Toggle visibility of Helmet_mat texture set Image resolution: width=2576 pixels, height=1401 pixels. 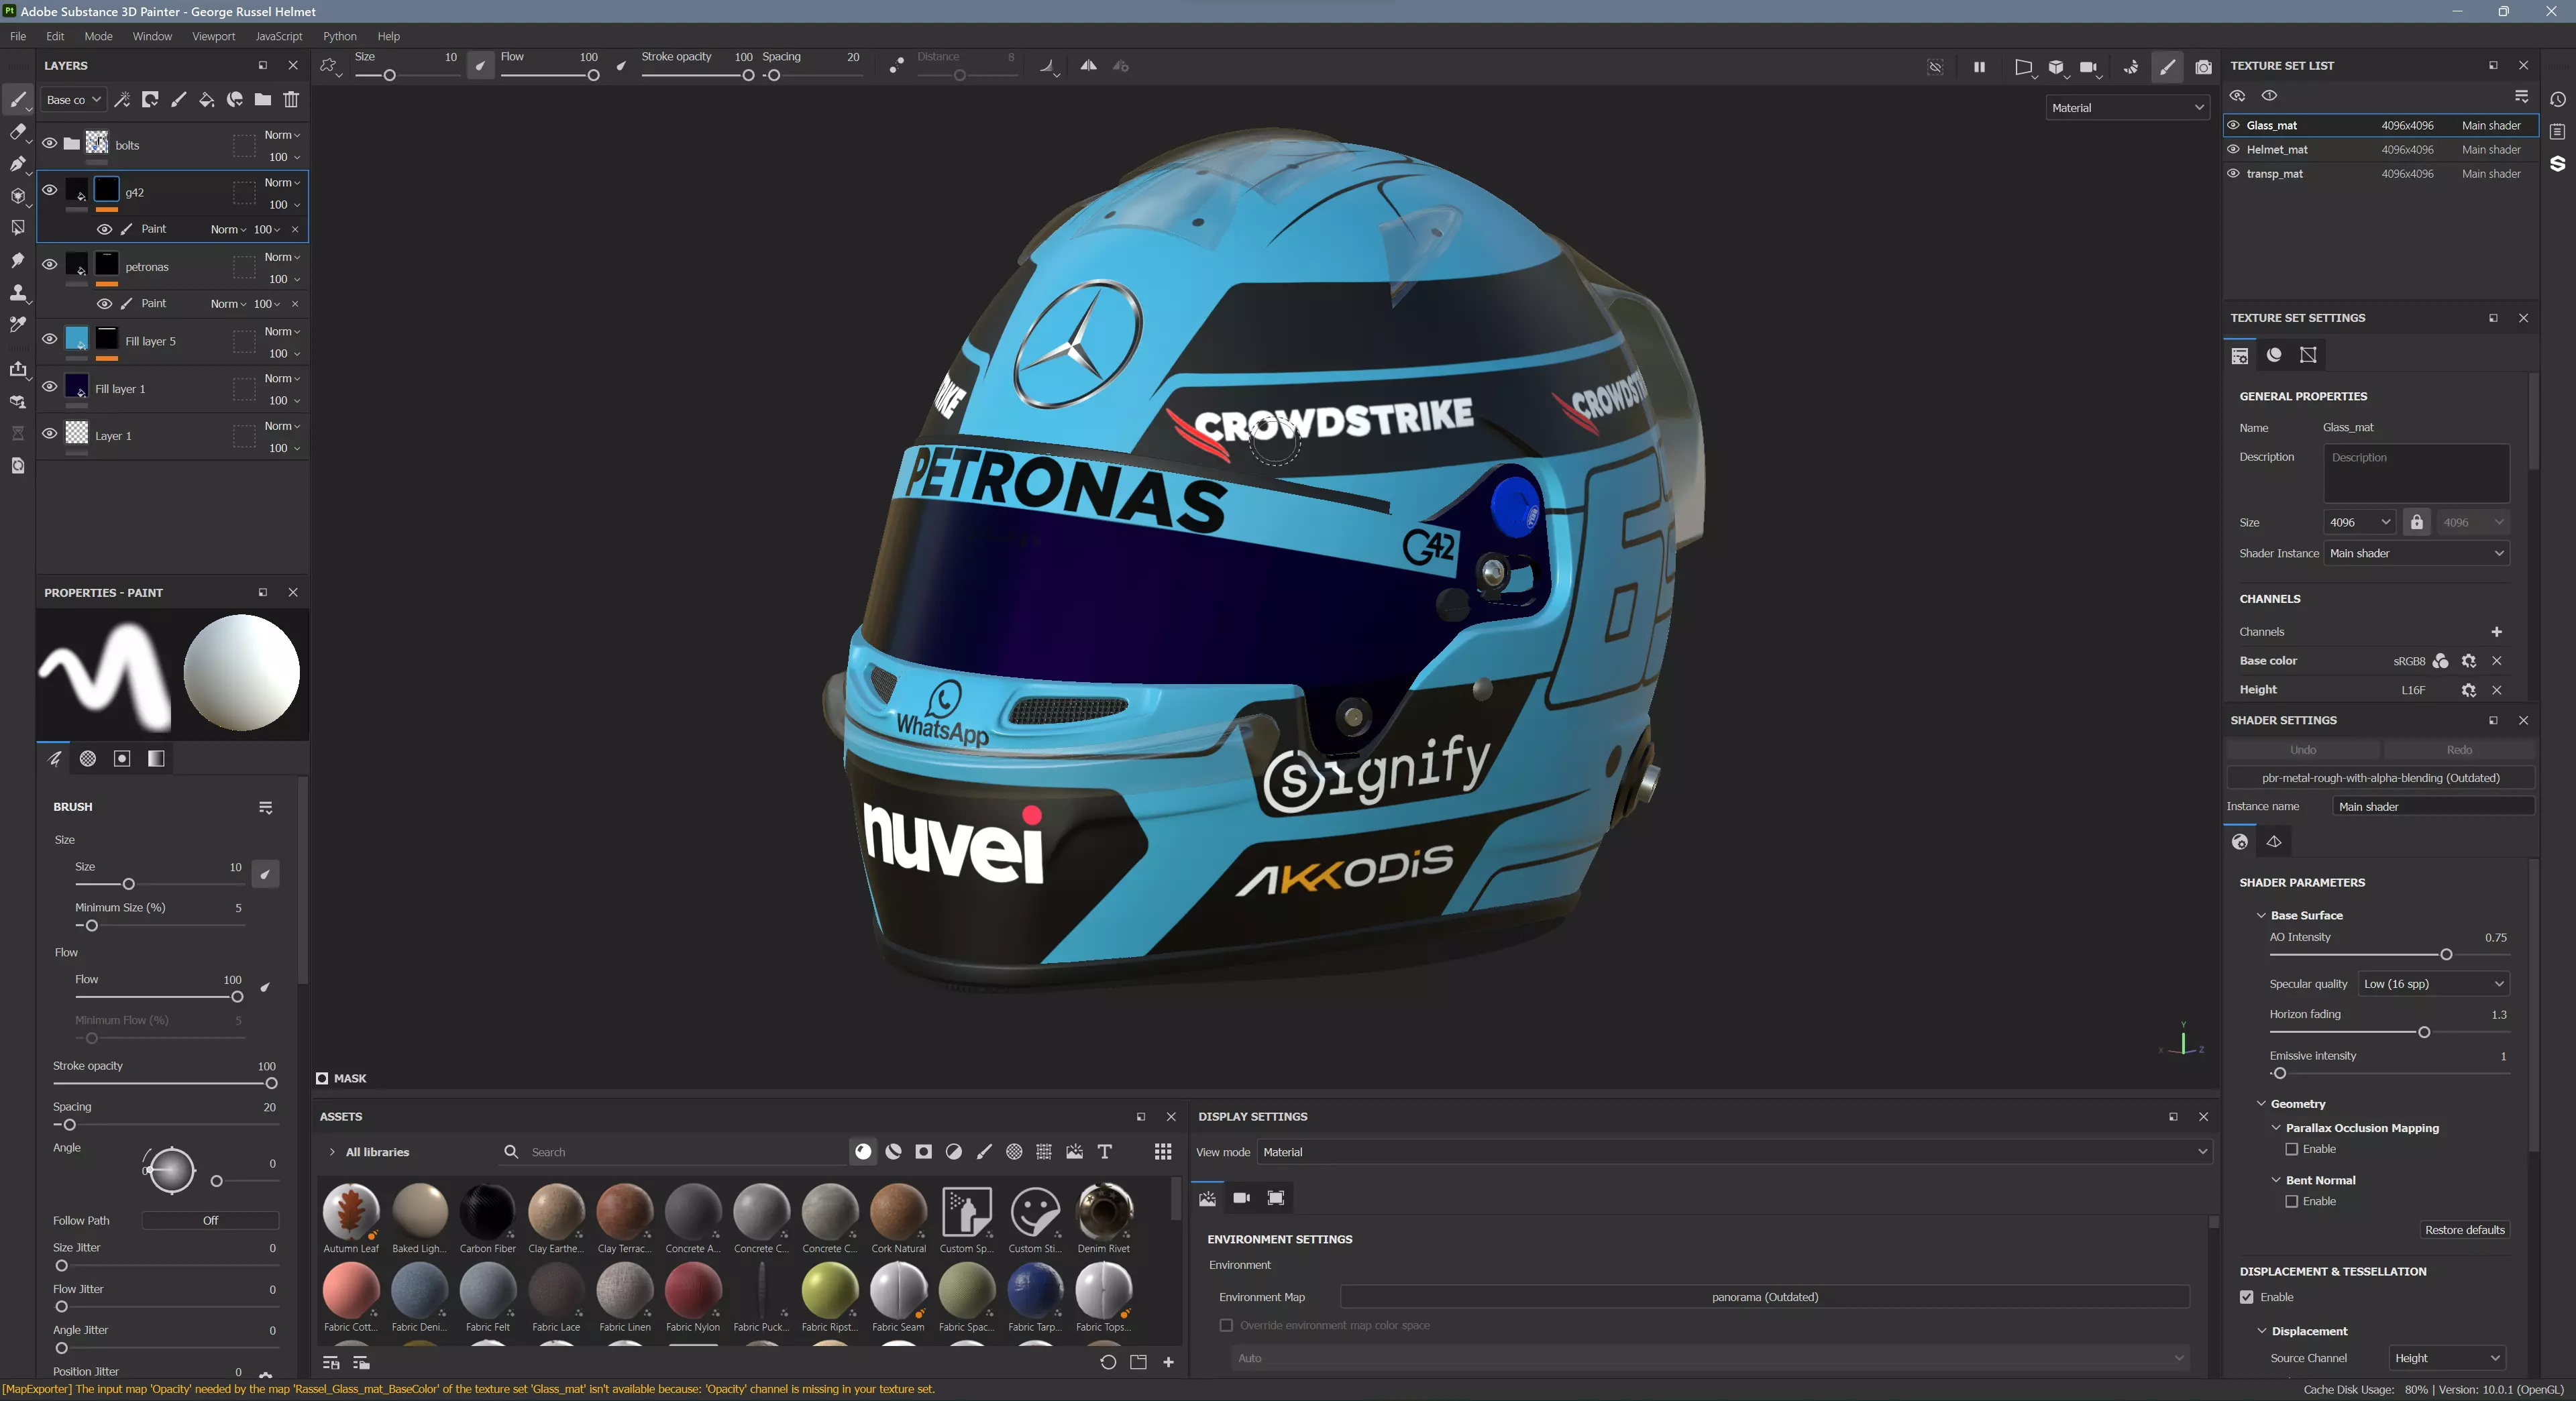click(2234, 149)
